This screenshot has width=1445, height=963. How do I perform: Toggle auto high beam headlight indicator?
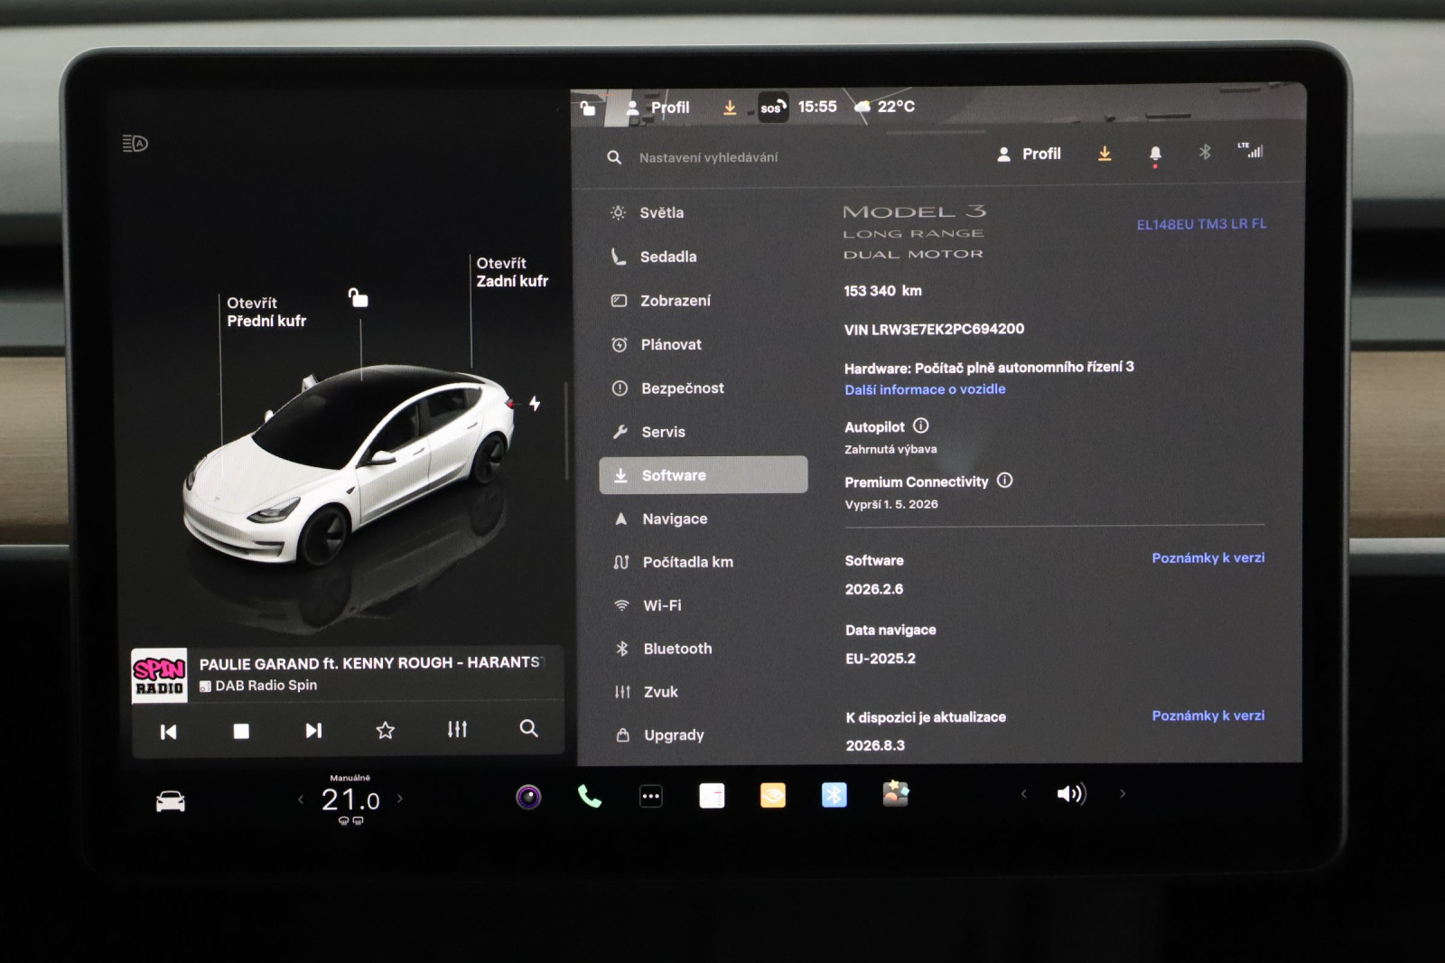tap(135, 144)
